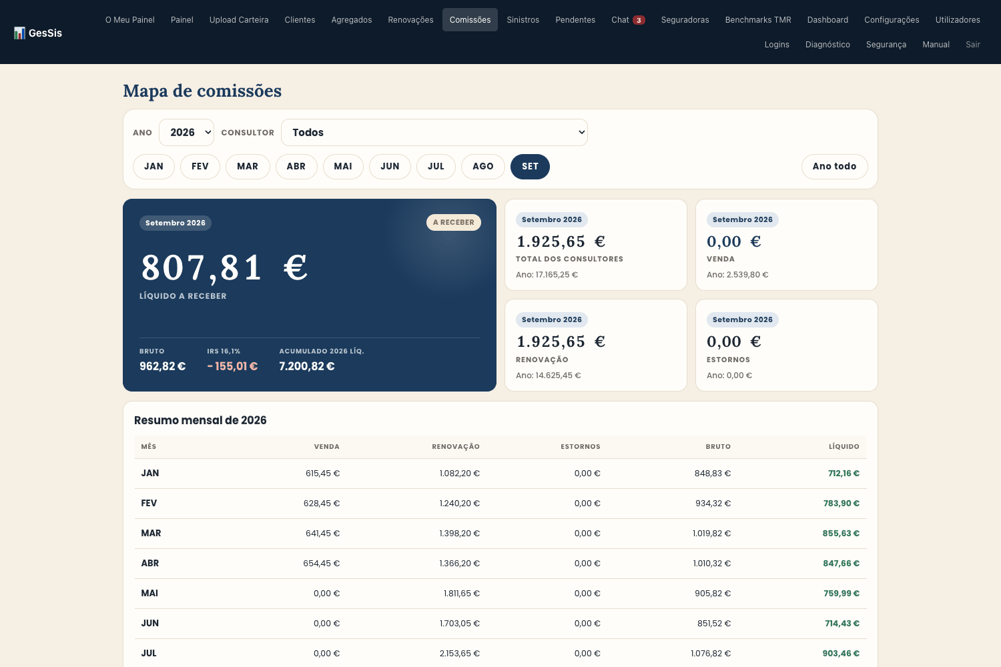This screenshot has width=1001, height=667.
Task: Open Upload Carteira page
Action: tap(239, 20)
